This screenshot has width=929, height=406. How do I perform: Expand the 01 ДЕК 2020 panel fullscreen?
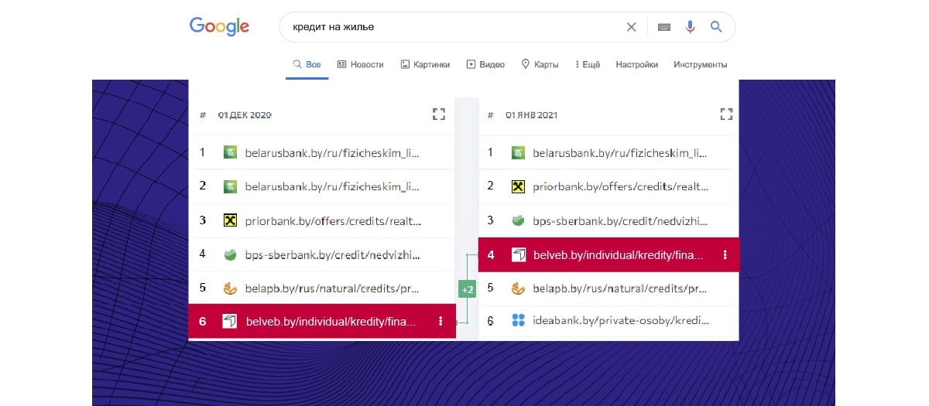tap(439, 114)
